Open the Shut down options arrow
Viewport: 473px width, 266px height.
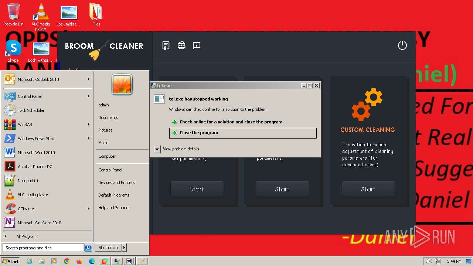[124, 248]
